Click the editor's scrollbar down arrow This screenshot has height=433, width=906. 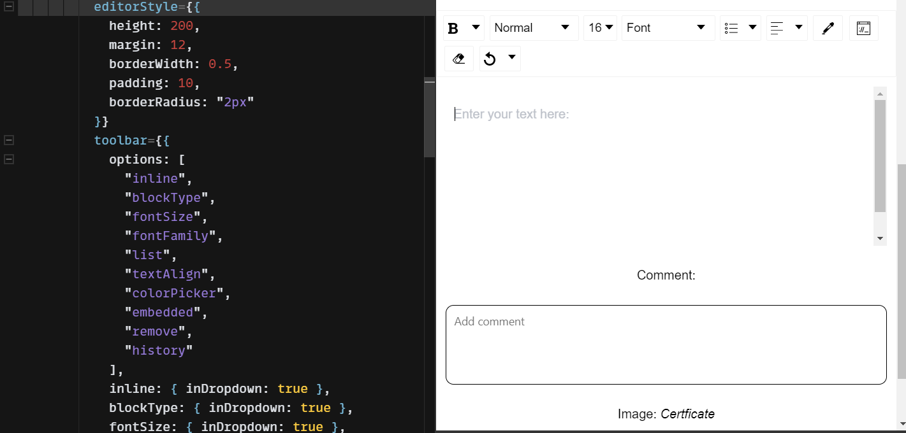coord(880,239)
